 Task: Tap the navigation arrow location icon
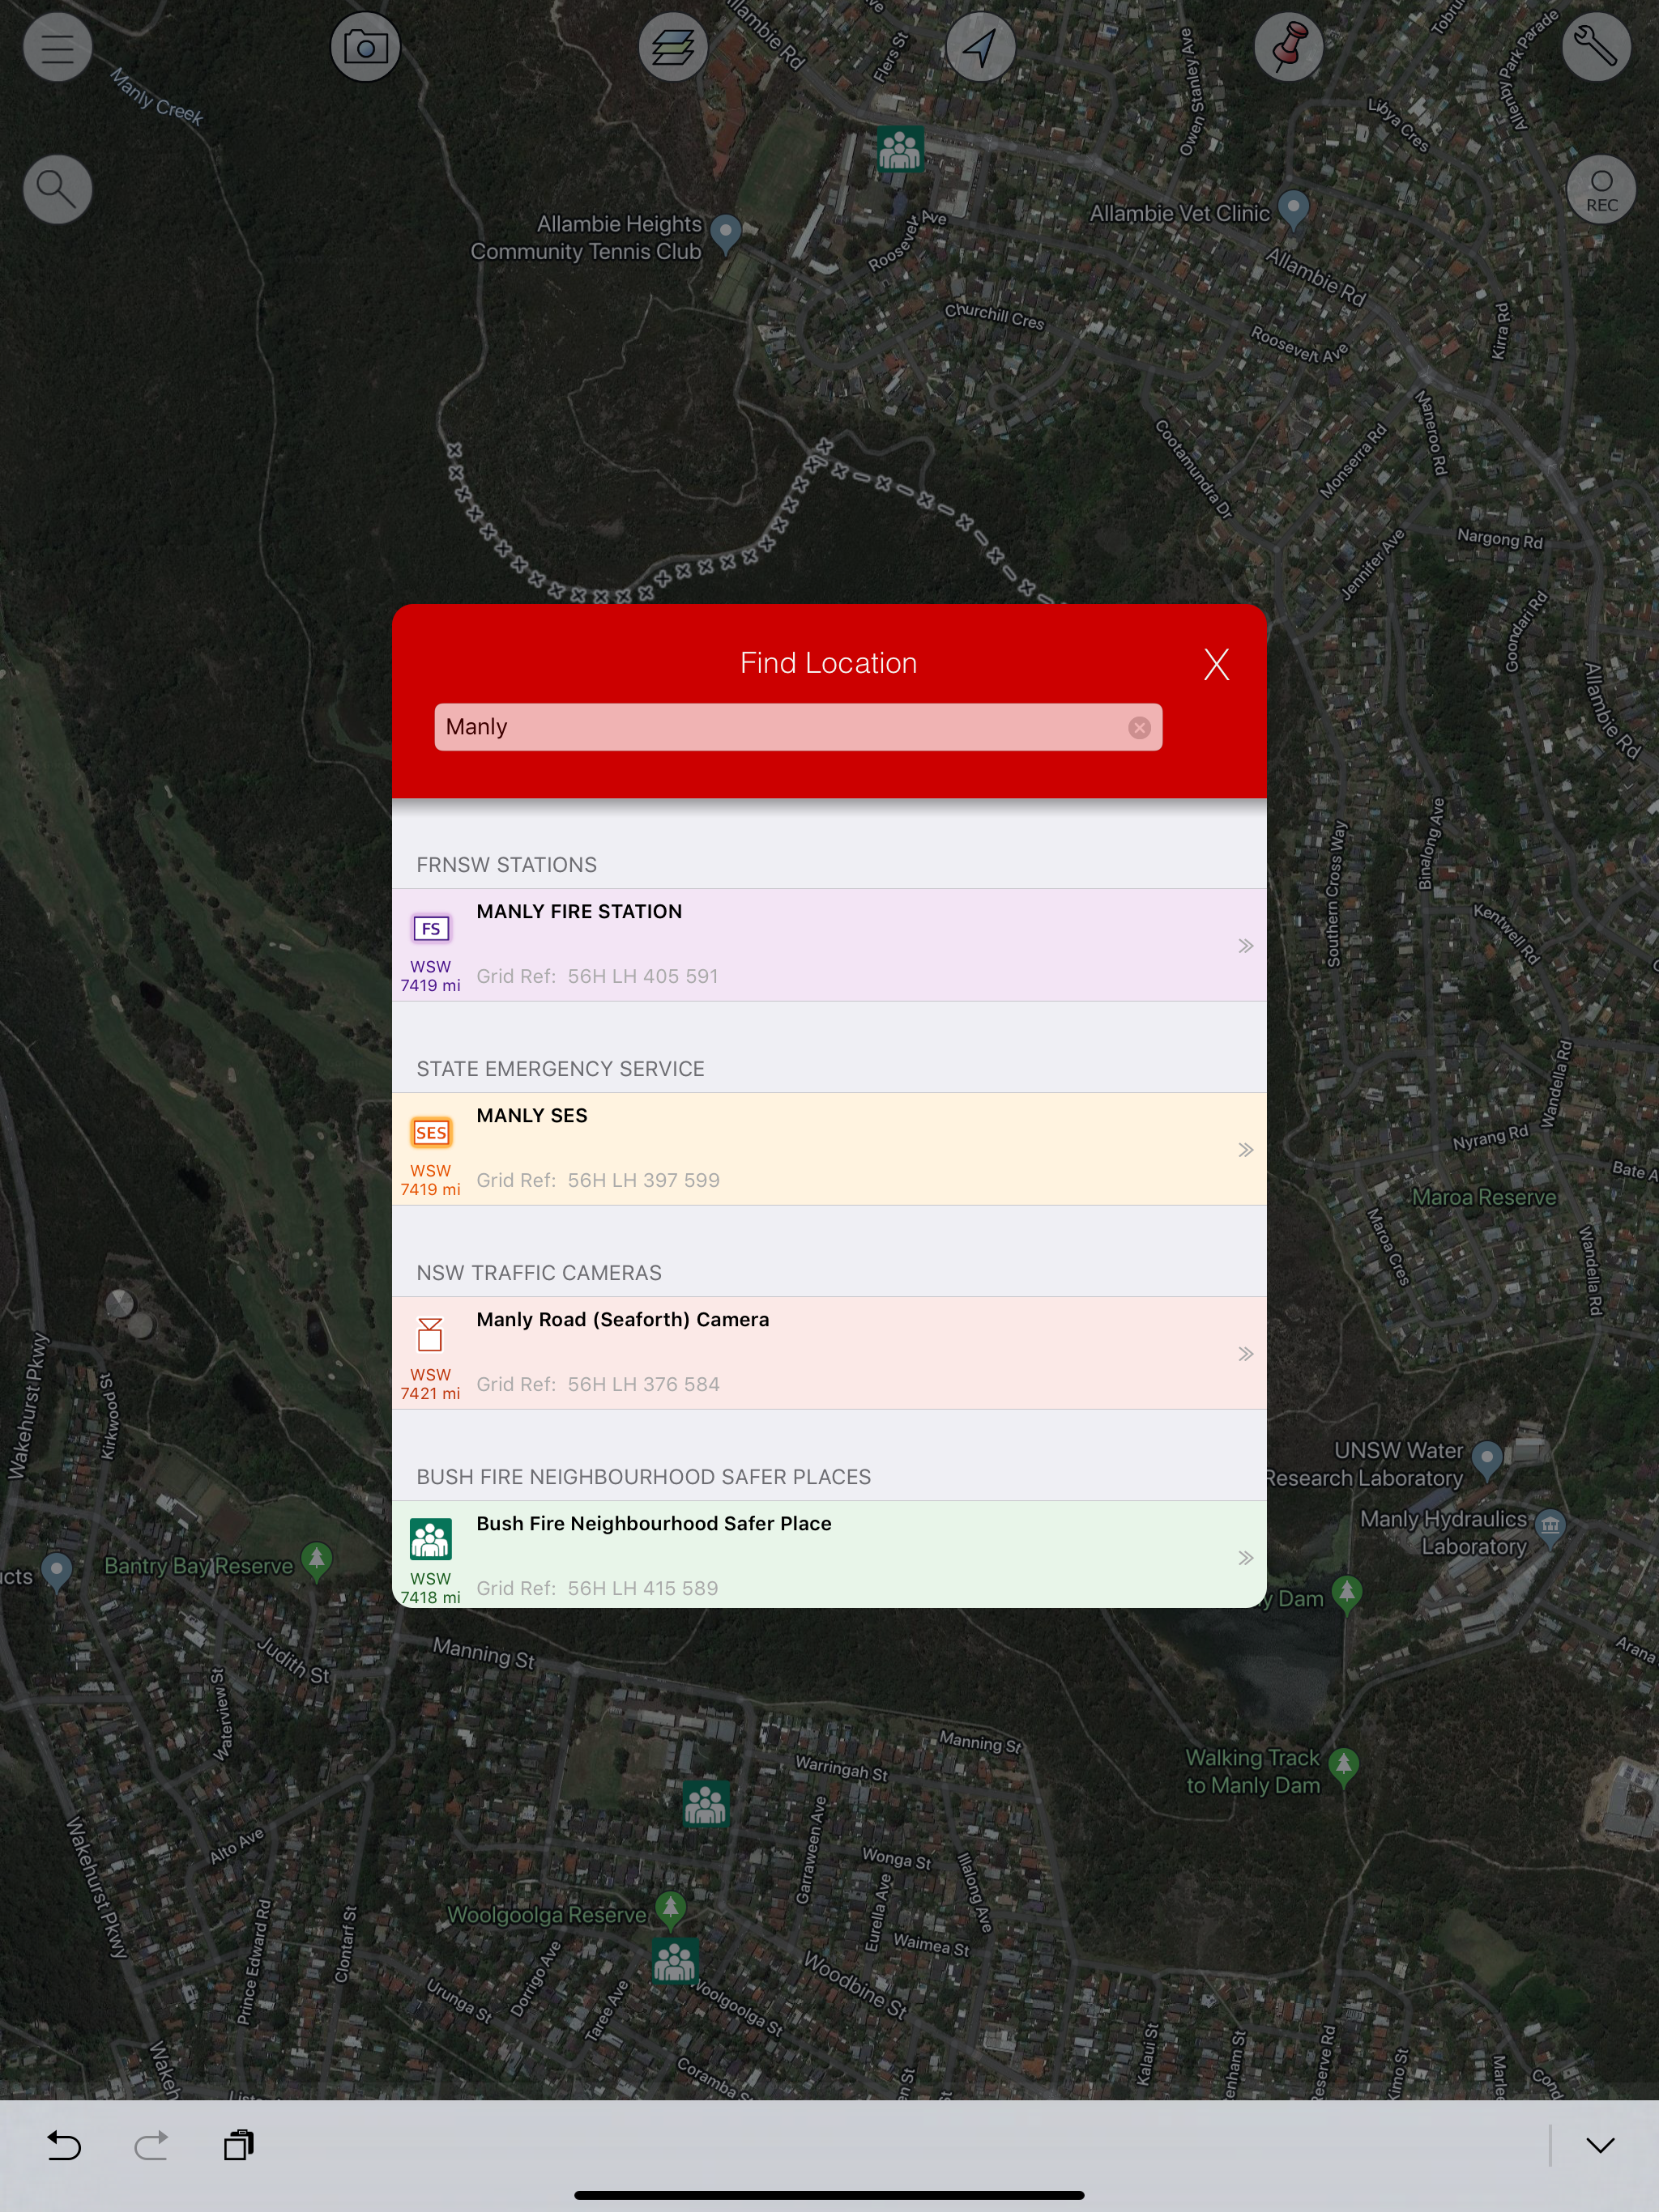coord(981,47)
